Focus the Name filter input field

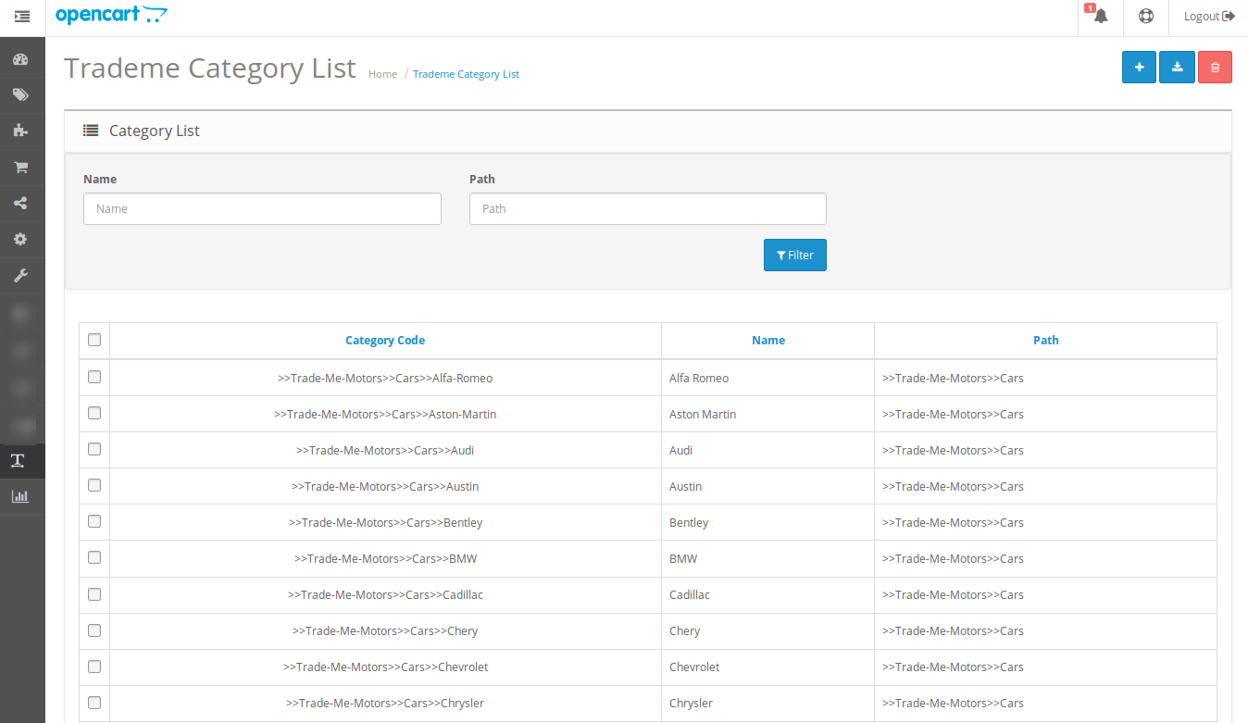click(262, 208)
